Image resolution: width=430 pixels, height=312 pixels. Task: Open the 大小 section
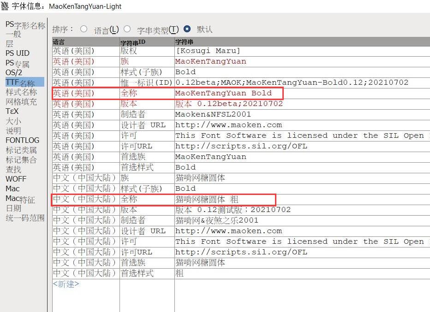pyautogui.click(x=13, y=121)
